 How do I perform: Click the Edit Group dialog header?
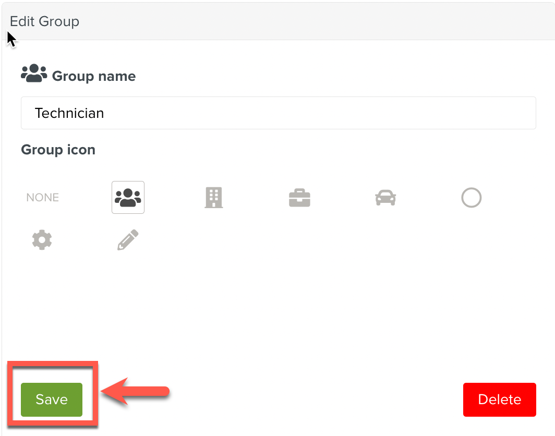coord(44,21)
